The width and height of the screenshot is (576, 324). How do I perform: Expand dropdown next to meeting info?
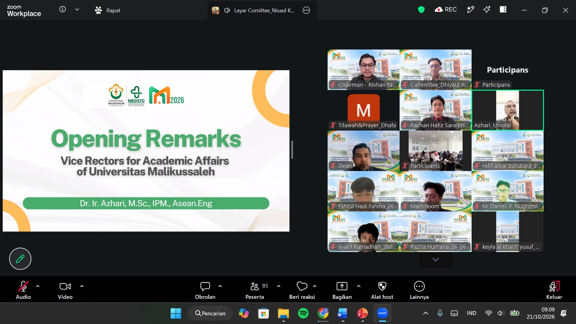pyautogui.click(x=77, y=9)
